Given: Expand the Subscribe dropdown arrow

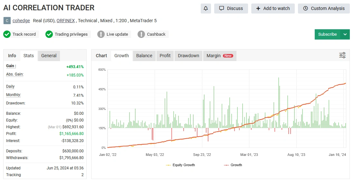Looking at the screenshot, I should point(345,34).
